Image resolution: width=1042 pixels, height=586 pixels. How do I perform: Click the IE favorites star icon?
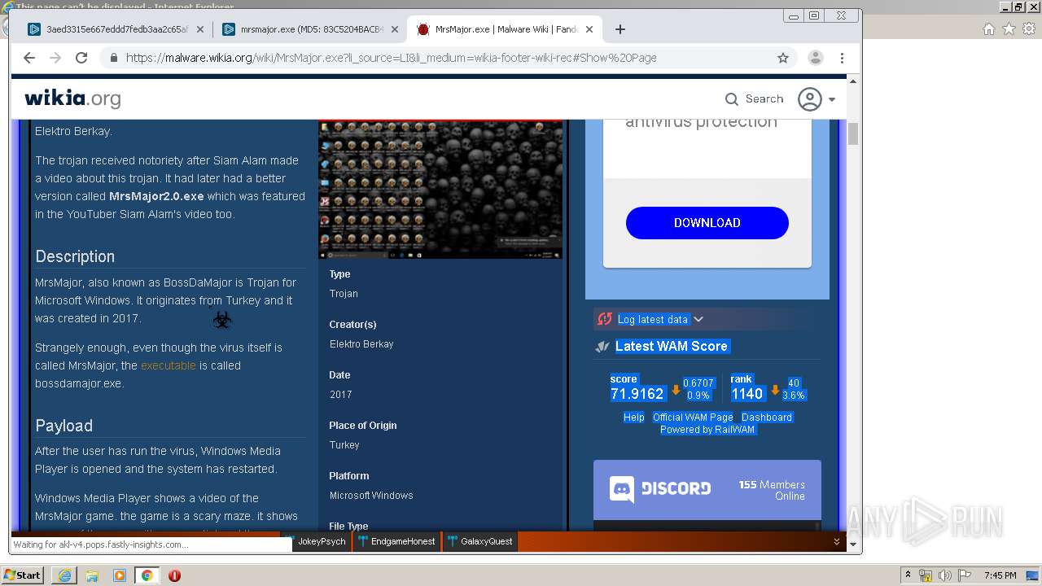pyautogui.click(x=1009, y=28)
